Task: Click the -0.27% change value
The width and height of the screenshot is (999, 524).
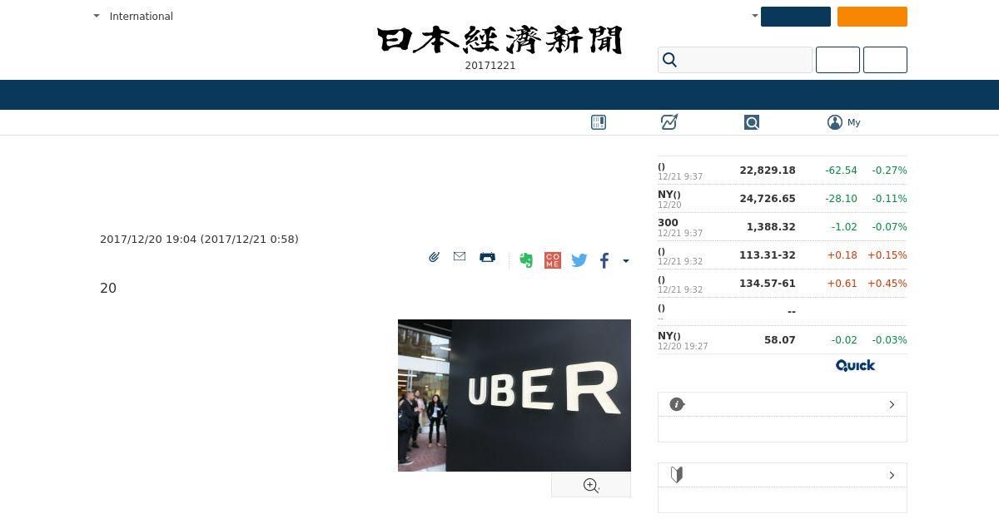Action: [x=889, y=171]
